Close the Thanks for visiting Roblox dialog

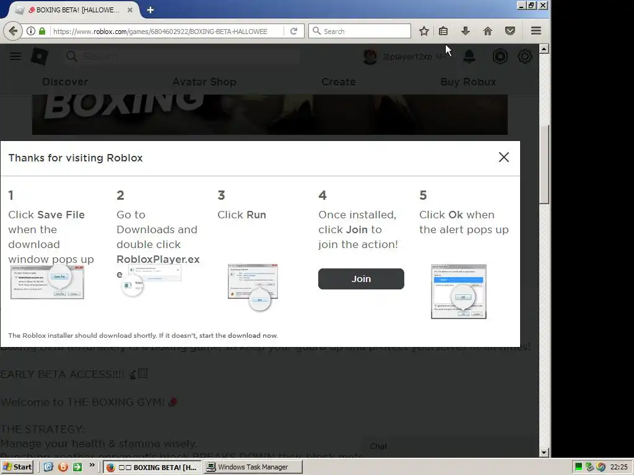point(504,157)
